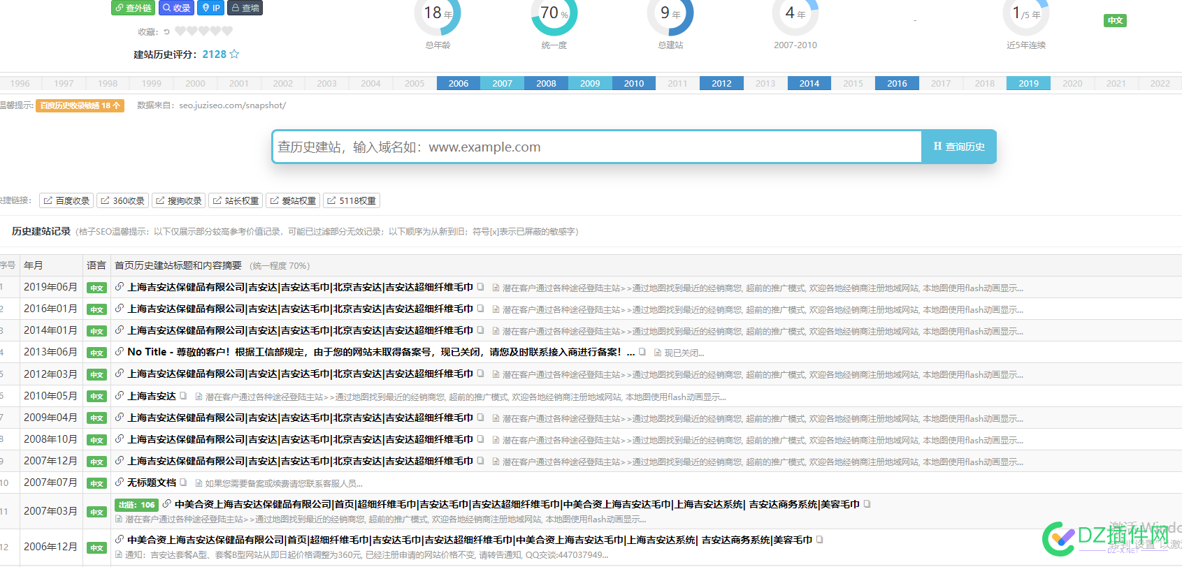Click link icon in 2009年04月 row
The image size is (1182, 567).
(120, 418)
